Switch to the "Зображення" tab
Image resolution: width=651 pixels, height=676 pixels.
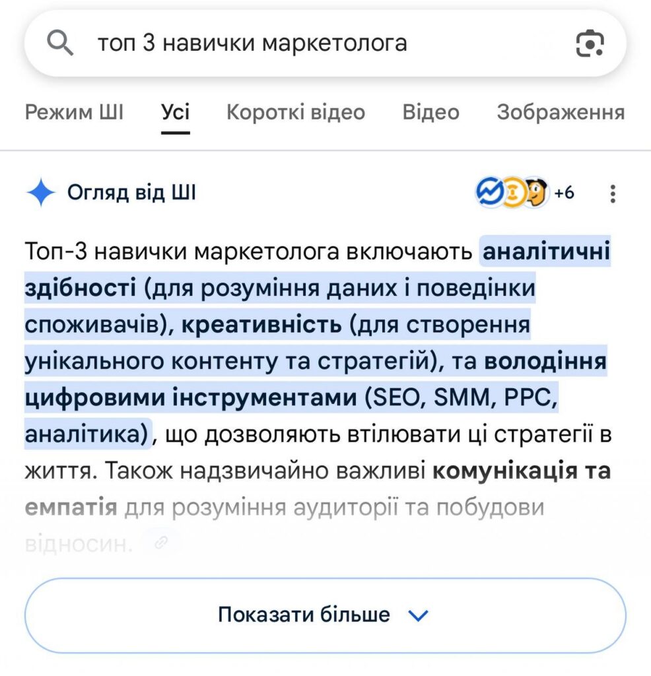point(560,112)
